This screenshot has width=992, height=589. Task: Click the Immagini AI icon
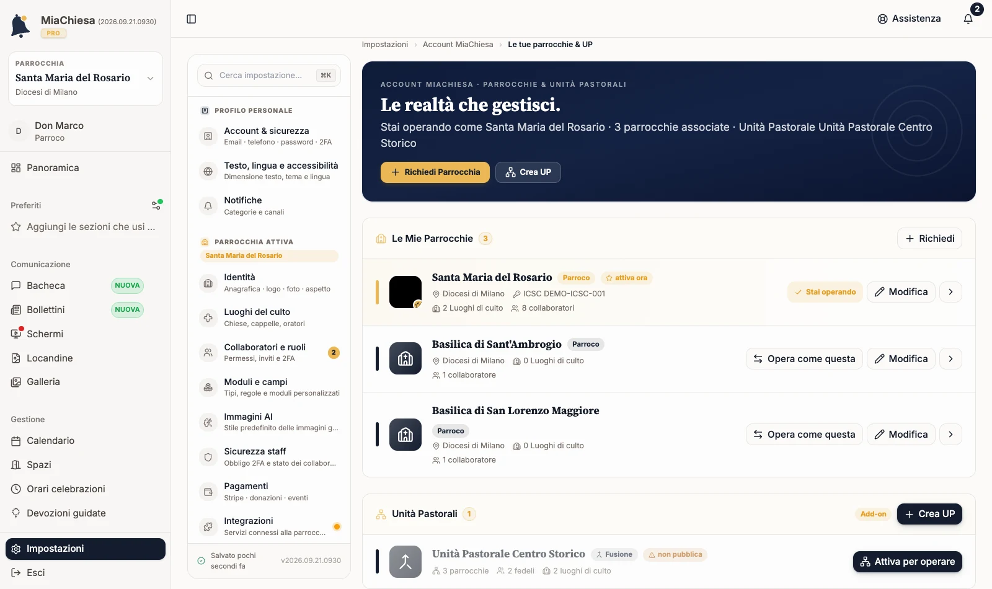tap(208, 422)
